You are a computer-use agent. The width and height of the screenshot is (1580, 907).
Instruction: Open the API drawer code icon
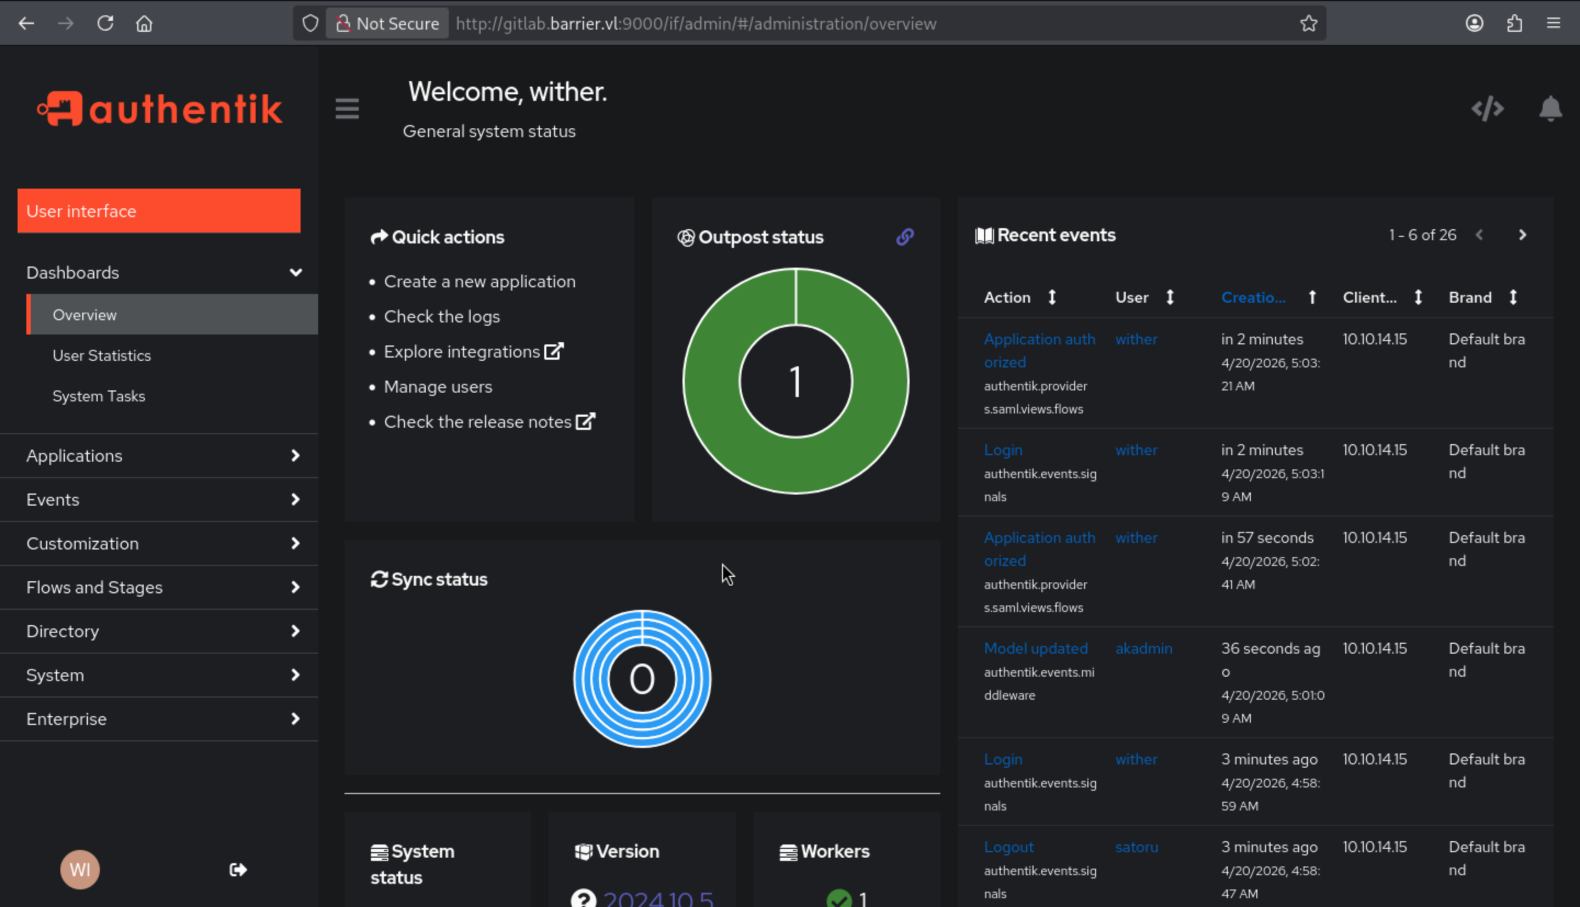[x=1487, y=109]
